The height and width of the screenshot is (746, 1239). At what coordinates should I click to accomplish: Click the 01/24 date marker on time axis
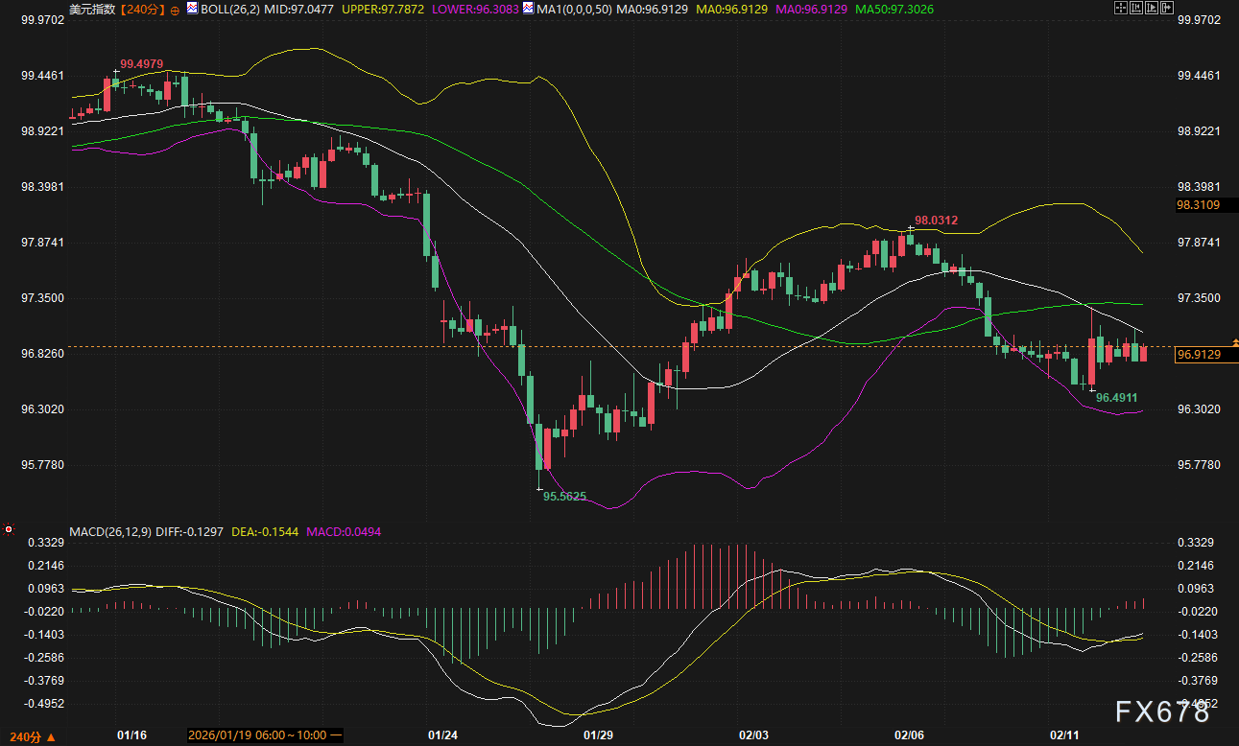click(442, 735)
